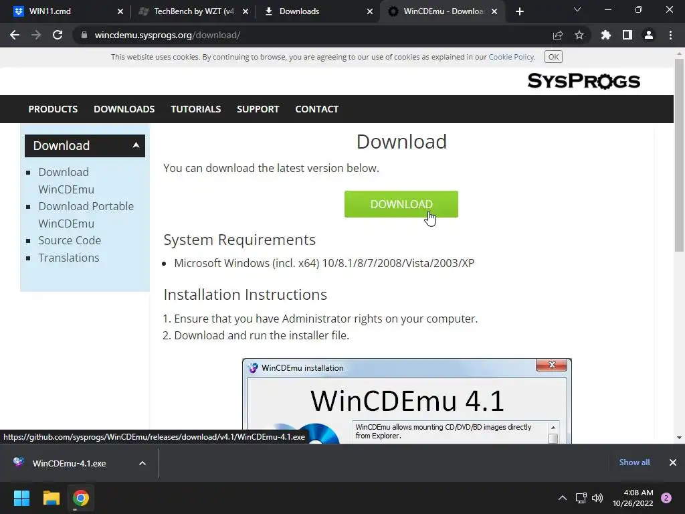Open the Download WinCDEmu sidebar link
The height and width of the screenshot is (514, 685).
pos(66,181)
